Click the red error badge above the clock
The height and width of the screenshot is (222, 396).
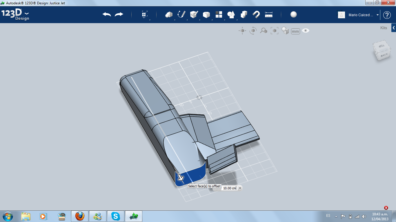[386, 208]
